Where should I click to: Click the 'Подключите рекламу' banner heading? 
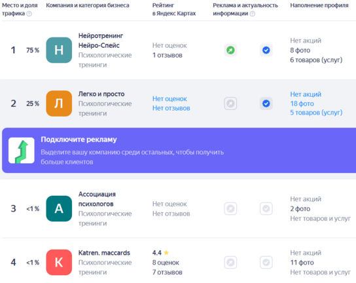click(x=79, y=140)
